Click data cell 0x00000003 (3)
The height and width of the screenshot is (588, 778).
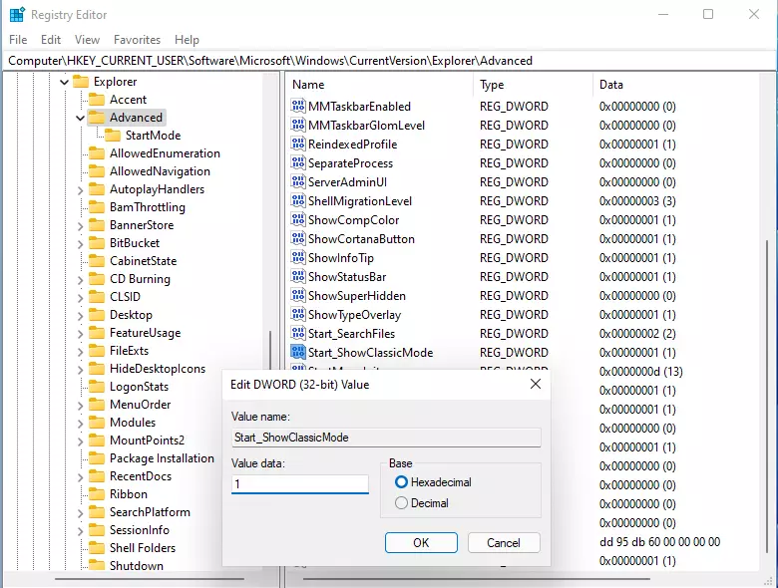[637, 200]
